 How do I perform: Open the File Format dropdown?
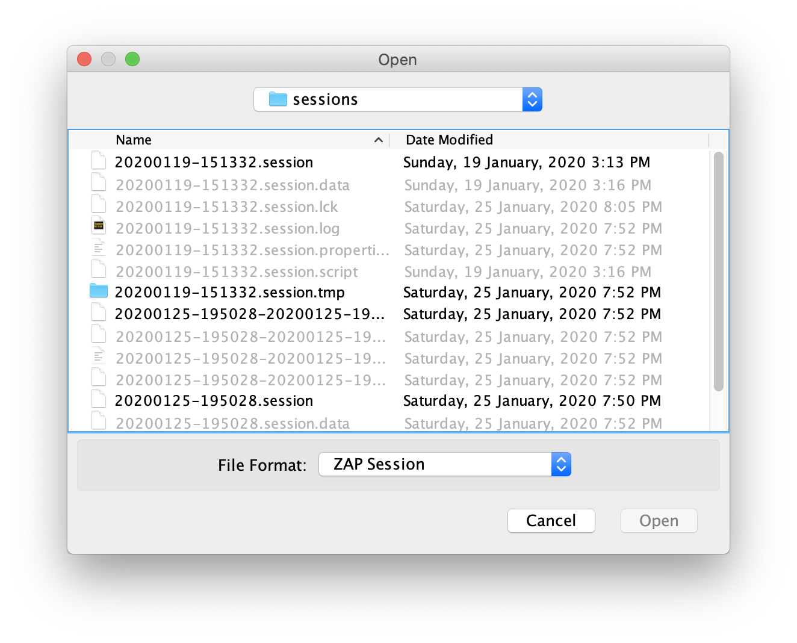[445, 464]
